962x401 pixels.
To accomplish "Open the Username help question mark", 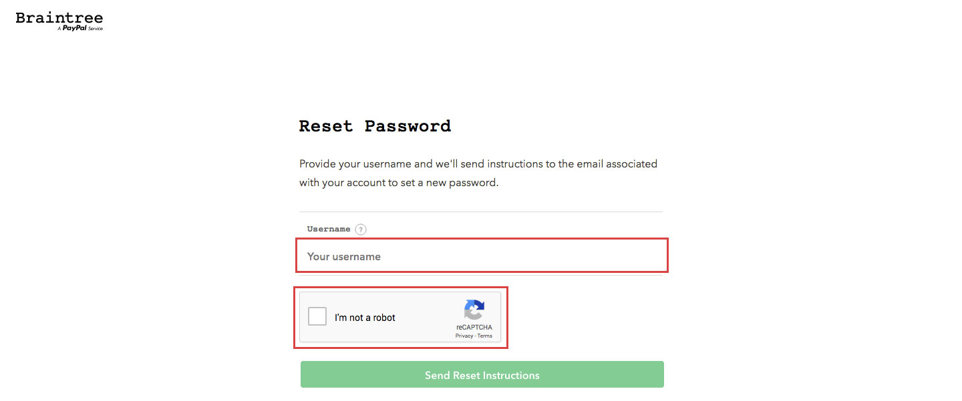I will (361, 230).
